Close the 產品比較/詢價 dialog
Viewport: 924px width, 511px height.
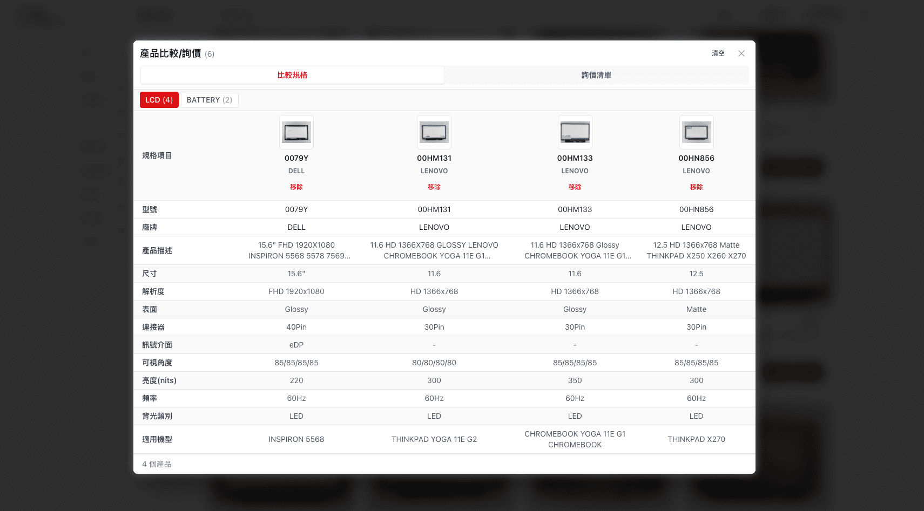point(741,53)
